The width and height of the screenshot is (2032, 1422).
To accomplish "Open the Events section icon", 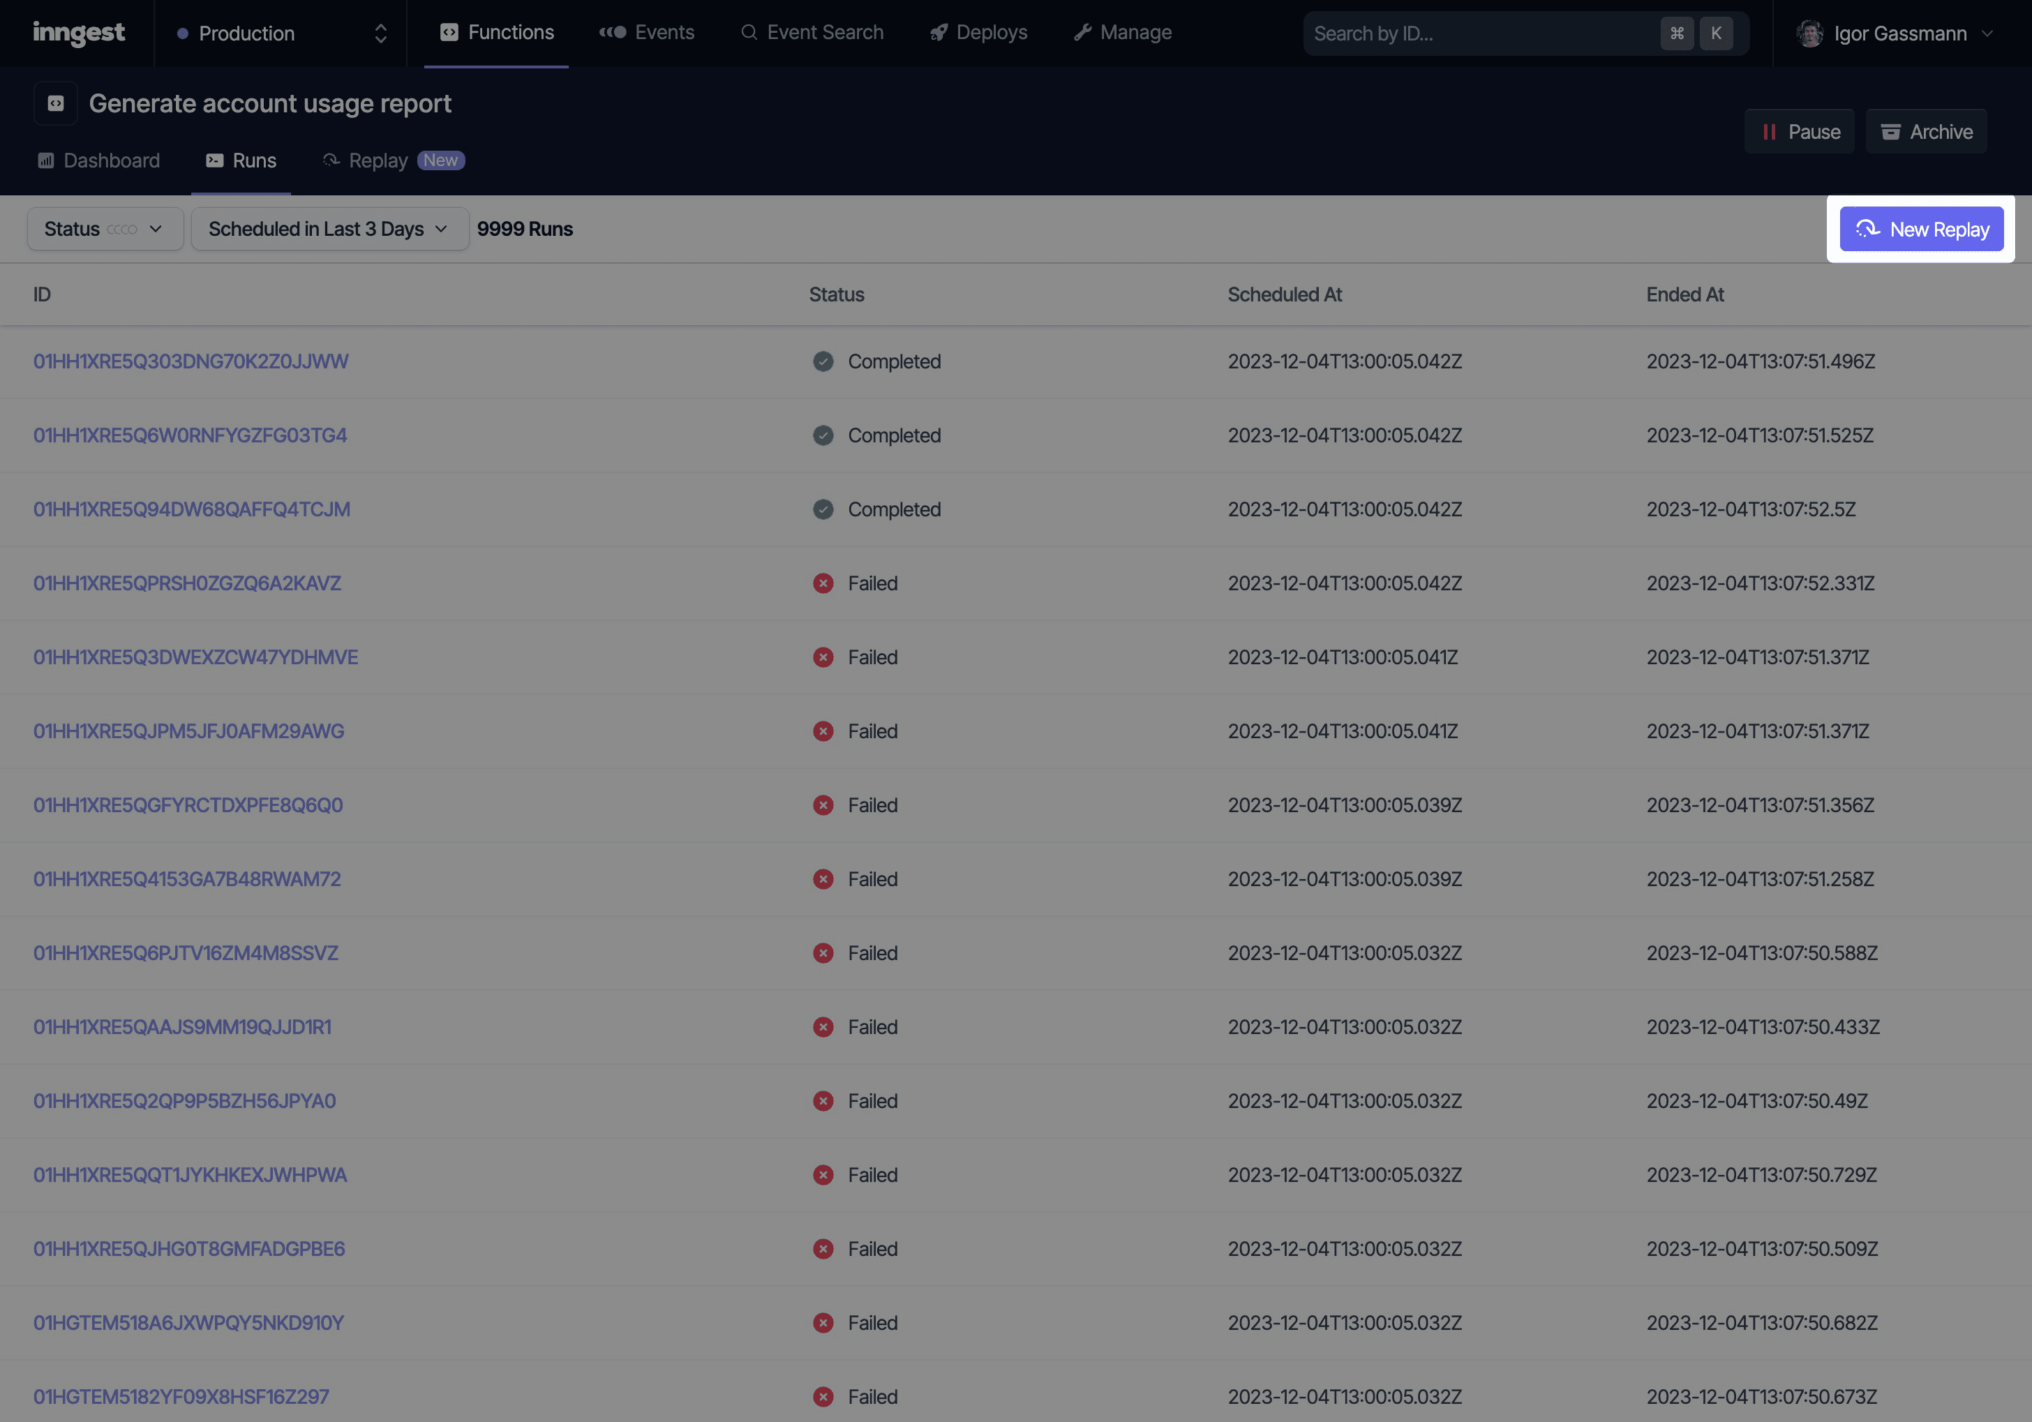I will tap(613, 32).
